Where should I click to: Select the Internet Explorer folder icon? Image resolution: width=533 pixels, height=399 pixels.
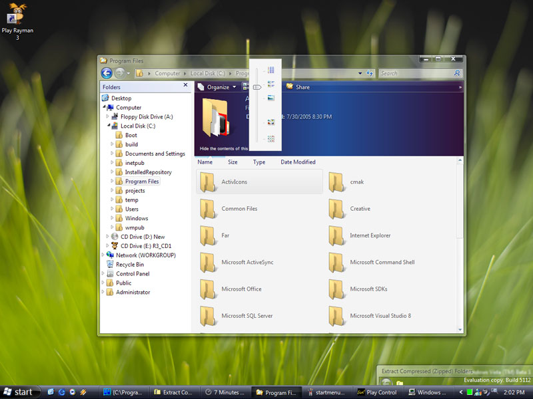pos(336,235)
